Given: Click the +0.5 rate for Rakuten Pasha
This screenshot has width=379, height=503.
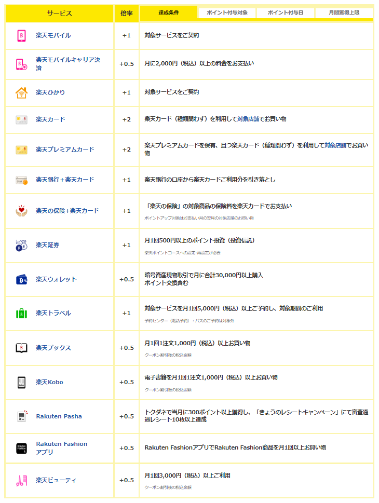Looking at the screenshot, I should pos(127,416).
